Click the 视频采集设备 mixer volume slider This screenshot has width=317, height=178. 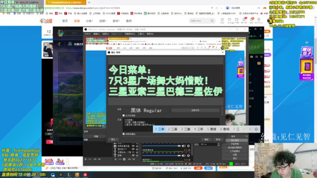(x=161, y=155)
